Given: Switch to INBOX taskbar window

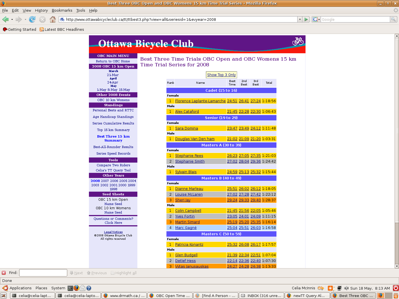Looking at the screenshot, I should (262, 296).
